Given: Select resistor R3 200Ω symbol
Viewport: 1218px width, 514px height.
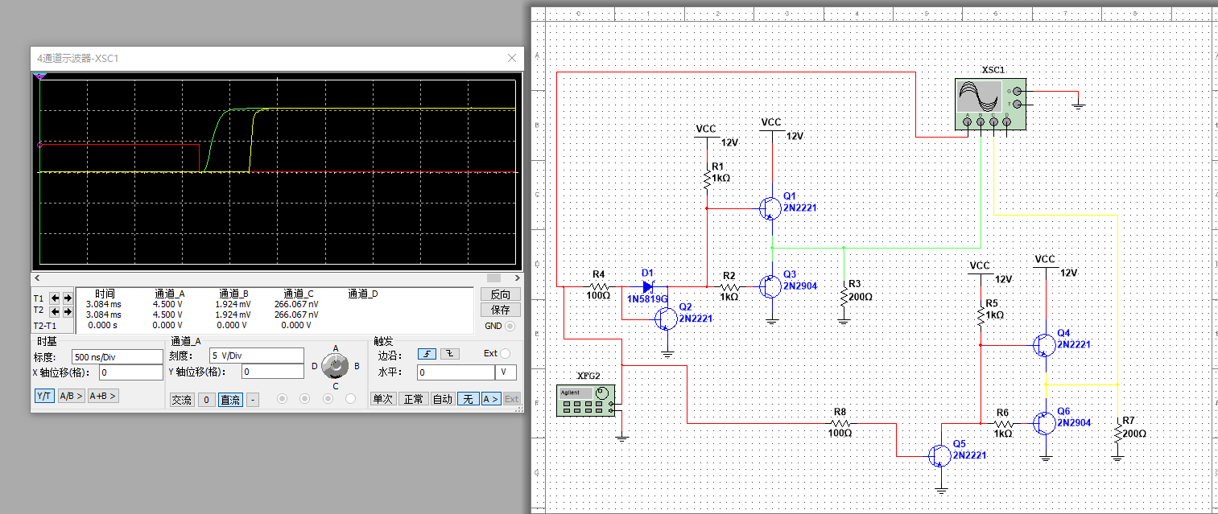Looking at the screenshot, I should pos(843,297).
